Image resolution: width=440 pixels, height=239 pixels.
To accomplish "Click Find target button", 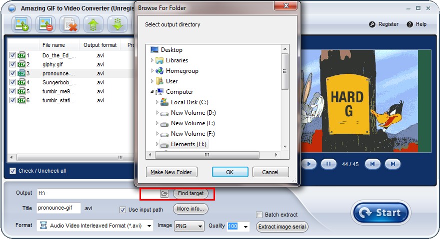I will coord(190,193).
